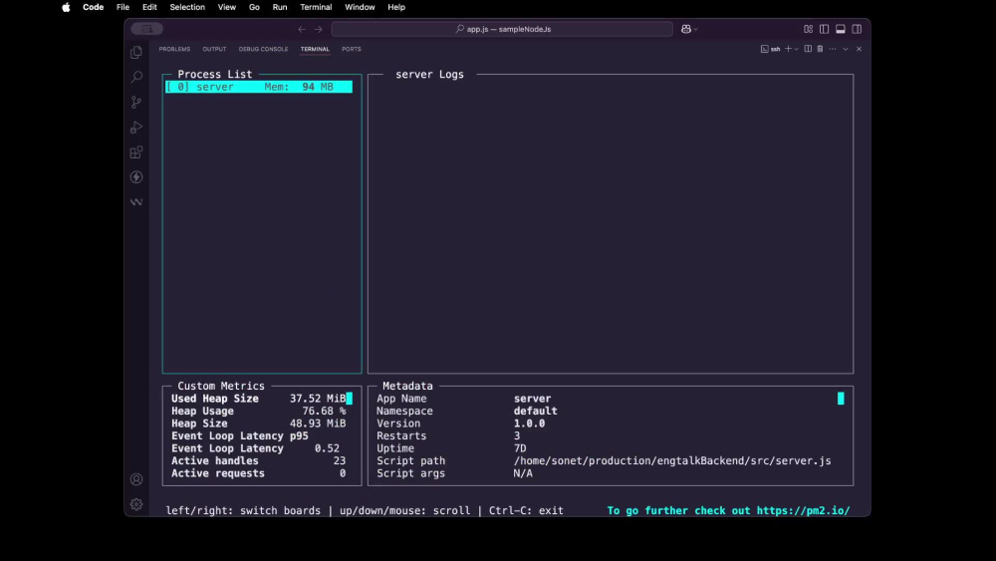Click the Ctrl-C: exit hint text
This screenshot has height=561, width=996.
pos(526,511)
